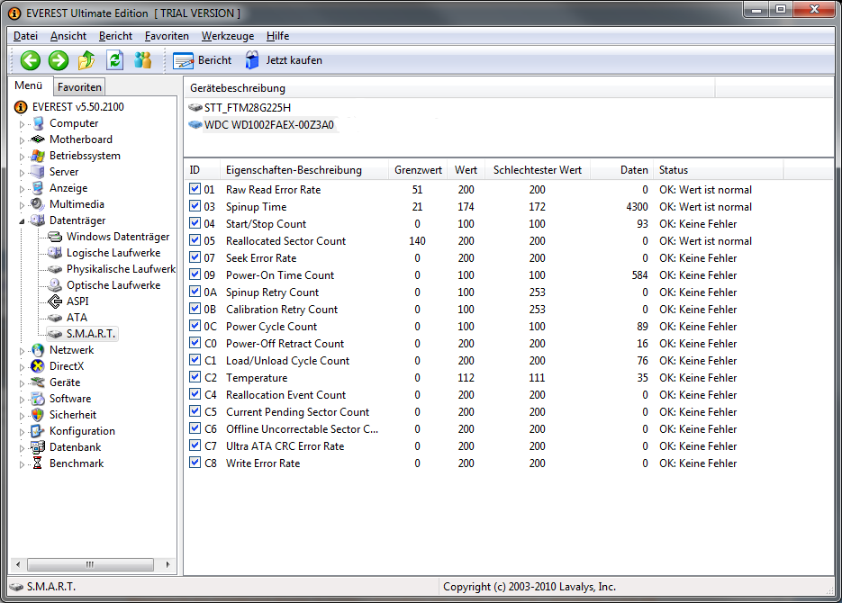
Task: Toggle the Start/Stop Count checkbox
Action: click(195, 223)
